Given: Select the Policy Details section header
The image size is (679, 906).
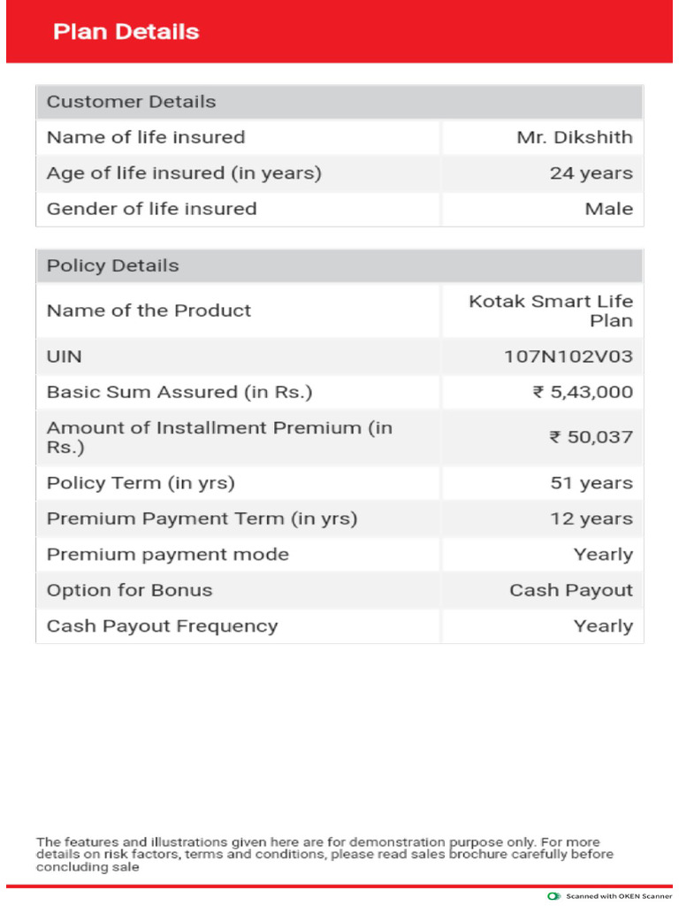Looking at the screenshot, I should [112, 265].
